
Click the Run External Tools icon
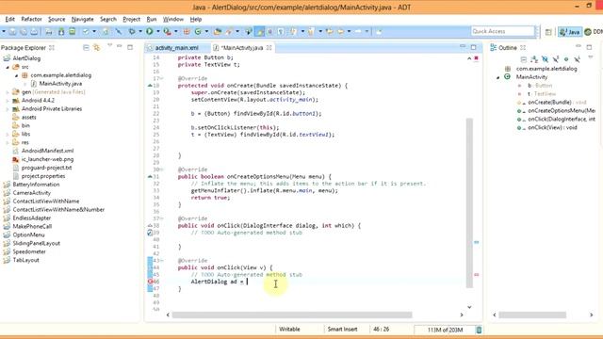pyautogui.click(x=167, y=31)
